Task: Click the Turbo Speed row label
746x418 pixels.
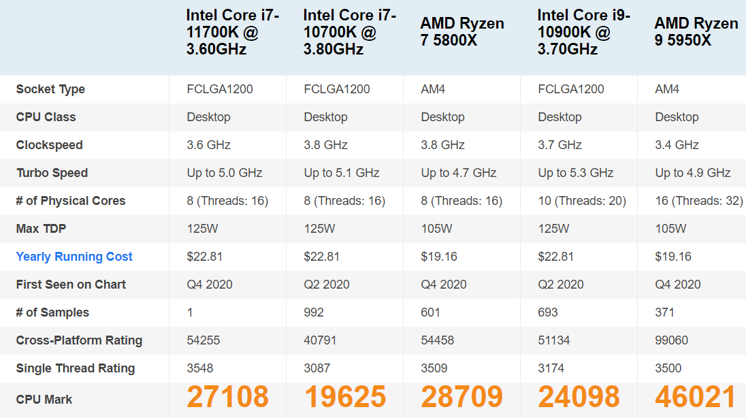Action: point(52,173)
